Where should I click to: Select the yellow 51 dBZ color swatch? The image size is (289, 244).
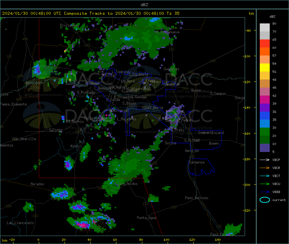pos(265,68)
